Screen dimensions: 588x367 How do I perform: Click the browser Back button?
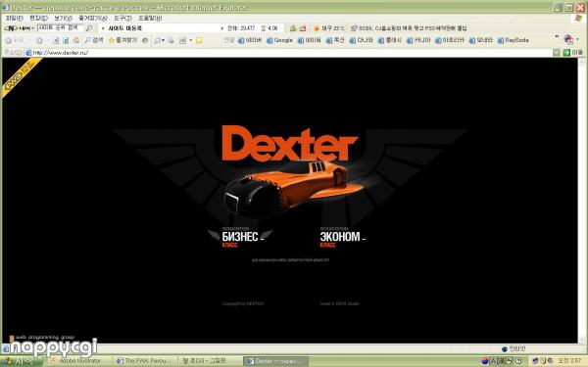point(15,40)
